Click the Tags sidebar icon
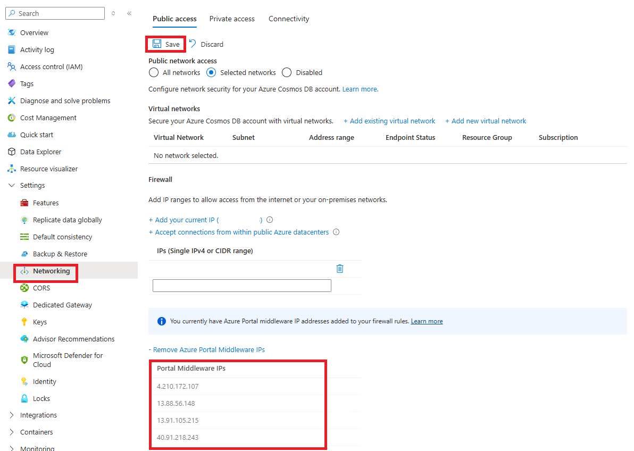 [x=12, y=83]
